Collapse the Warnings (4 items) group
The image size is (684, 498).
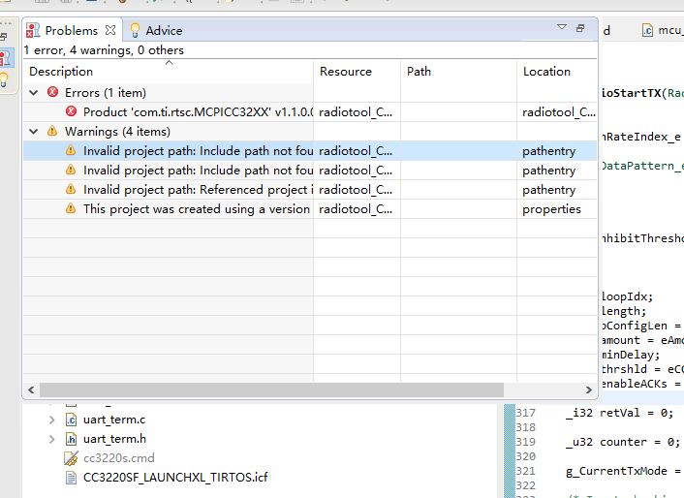(34, 131)
